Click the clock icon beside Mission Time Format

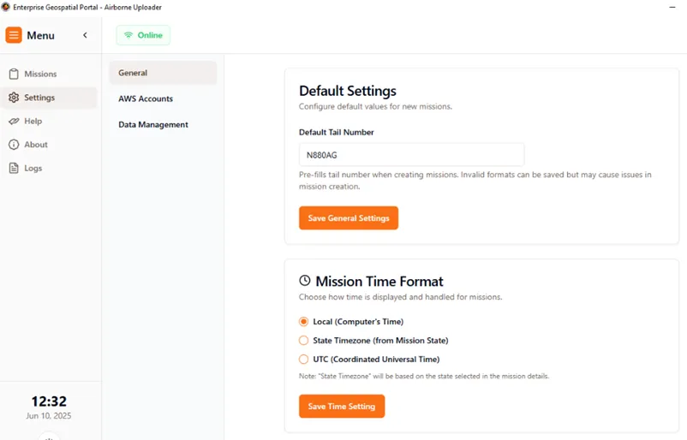(305, 281)
